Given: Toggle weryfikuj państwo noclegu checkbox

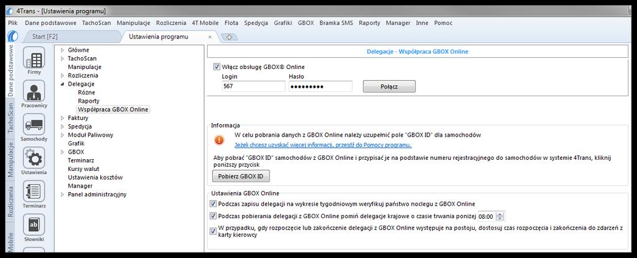Looking at the screenshot, I should pyautogui.click(x=213, y=203).
